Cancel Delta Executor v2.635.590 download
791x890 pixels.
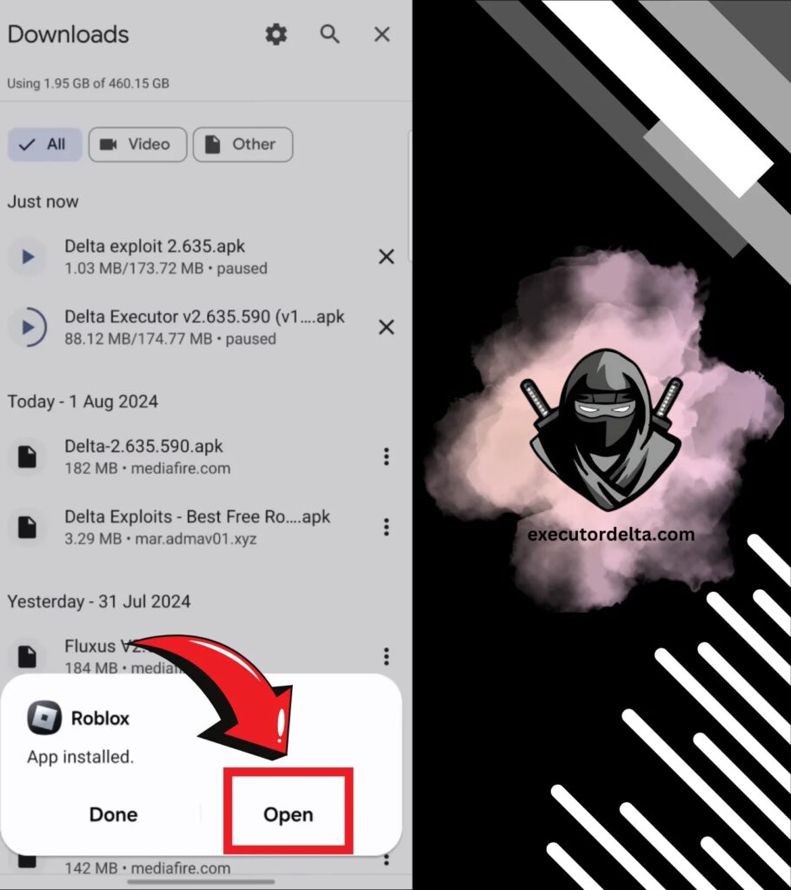coord(386,327)
